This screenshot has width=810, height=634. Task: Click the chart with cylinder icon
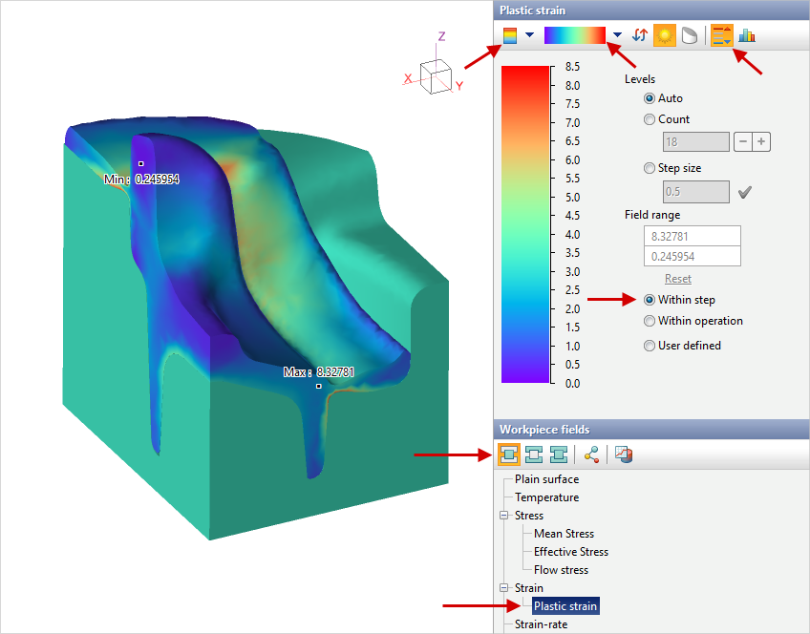[x=624, y=454]
